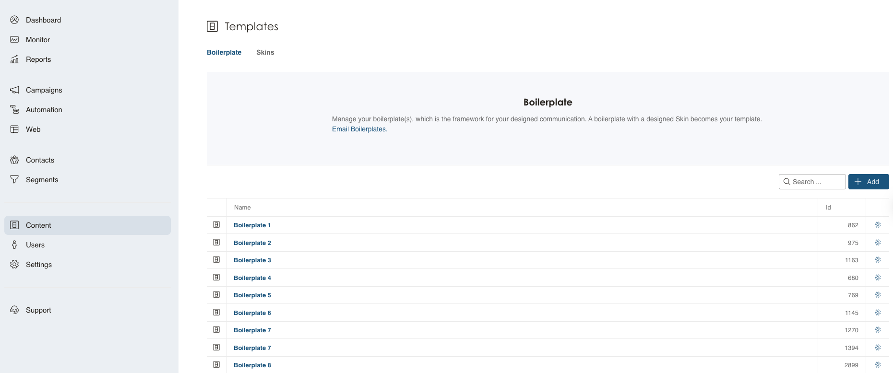The height and width of the screenshot is (373, 893).
Task: Follow the Email Boilerplates link
Action: point(359,129)
